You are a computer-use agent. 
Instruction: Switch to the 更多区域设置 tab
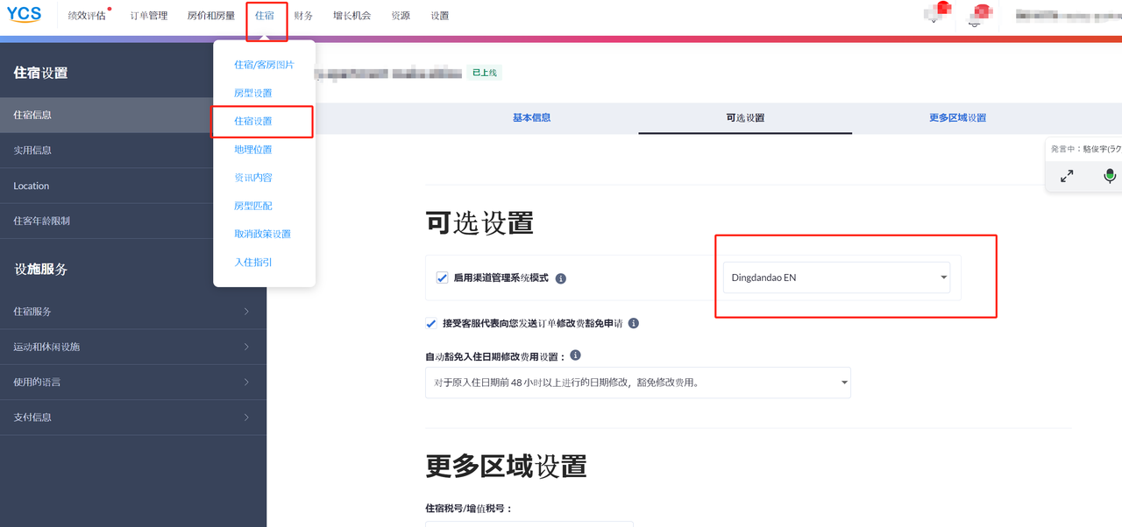tap(957, 117)
